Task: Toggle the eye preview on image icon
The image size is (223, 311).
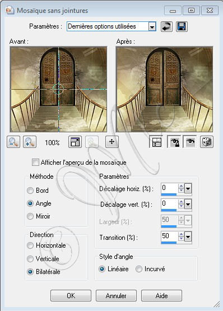Action: point(190,142)
